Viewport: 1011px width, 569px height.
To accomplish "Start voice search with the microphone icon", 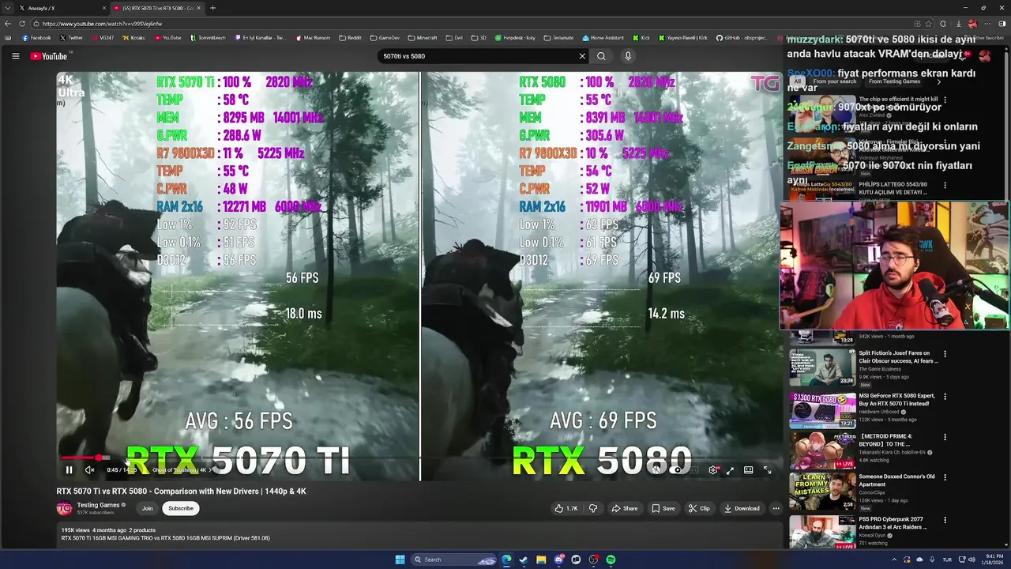I will pos(628,56).
